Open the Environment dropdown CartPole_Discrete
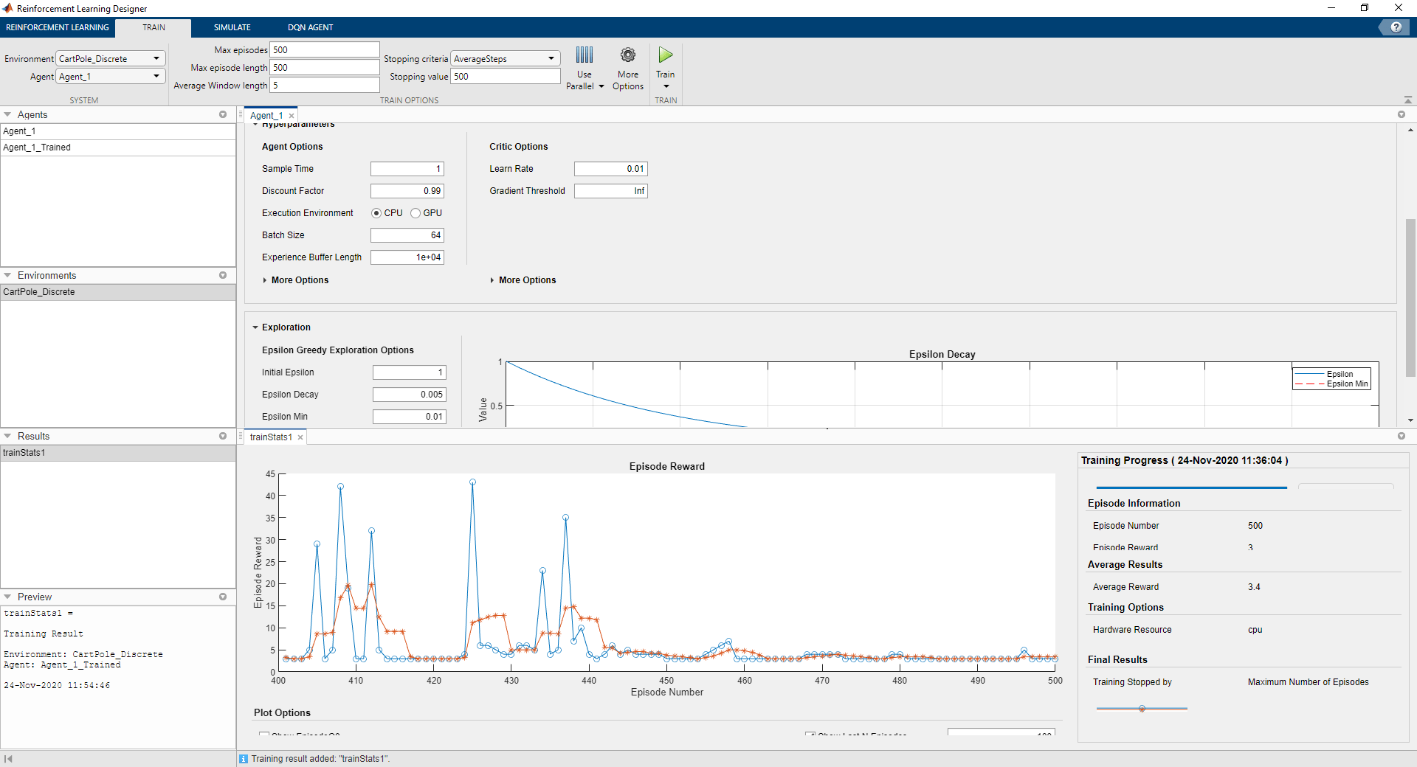1417x767 pixels. click(x=111, y=58)
